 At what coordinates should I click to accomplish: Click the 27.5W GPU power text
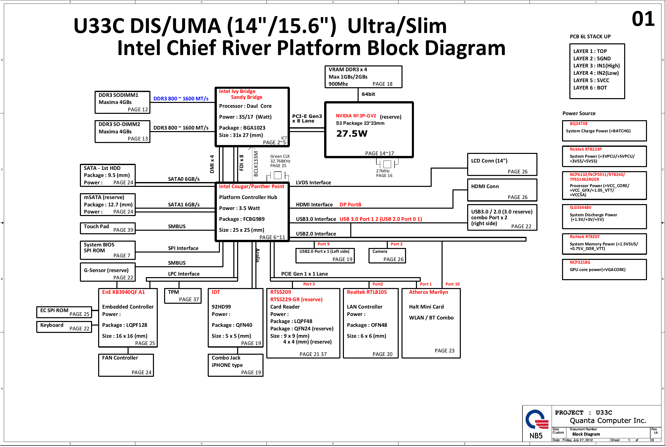tap(352, 133)
